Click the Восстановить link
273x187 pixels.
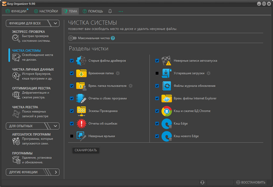click(x=253, y=182)
